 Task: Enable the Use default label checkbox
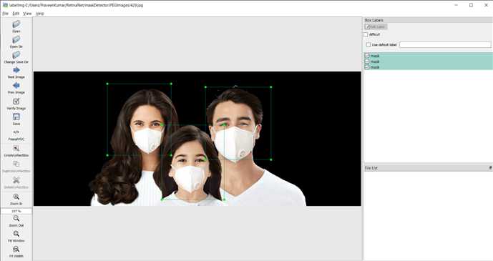point(368,44)
